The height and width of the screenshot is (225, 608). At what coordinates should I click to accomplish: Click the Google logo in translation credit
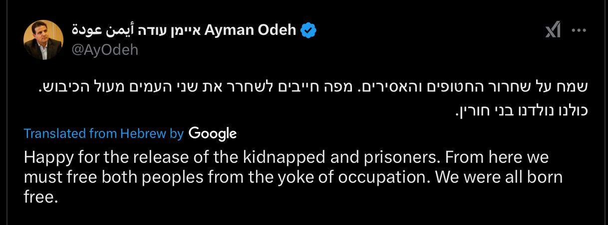pos(213,133)
